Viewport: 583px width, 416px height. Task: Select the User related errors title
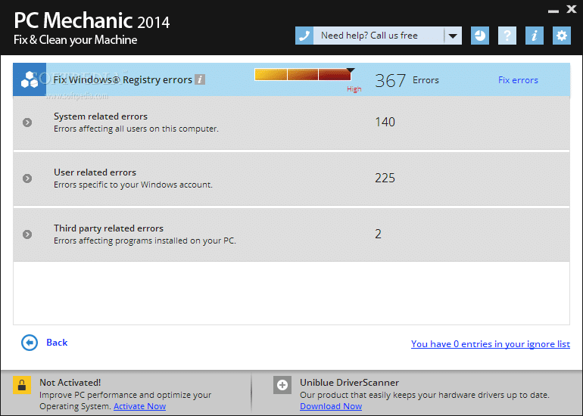click(x=95, y=172)
